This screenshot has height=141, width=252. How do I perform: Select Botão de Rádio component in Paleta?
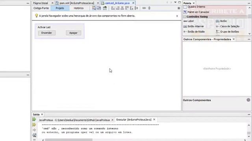click(194, 32)
